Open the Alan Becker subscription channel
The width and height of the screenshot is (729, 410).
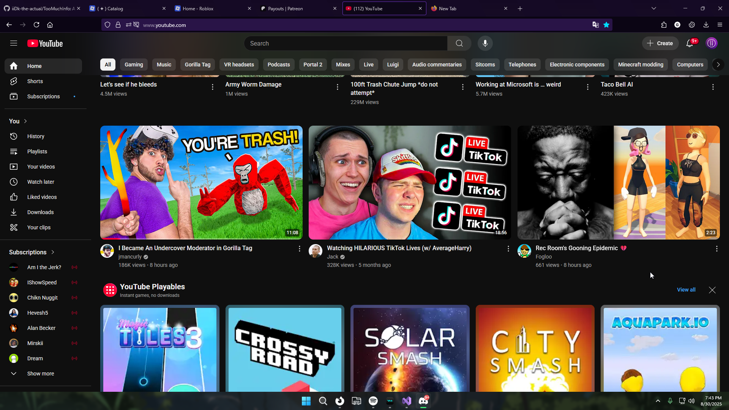[x=43, y=328]
